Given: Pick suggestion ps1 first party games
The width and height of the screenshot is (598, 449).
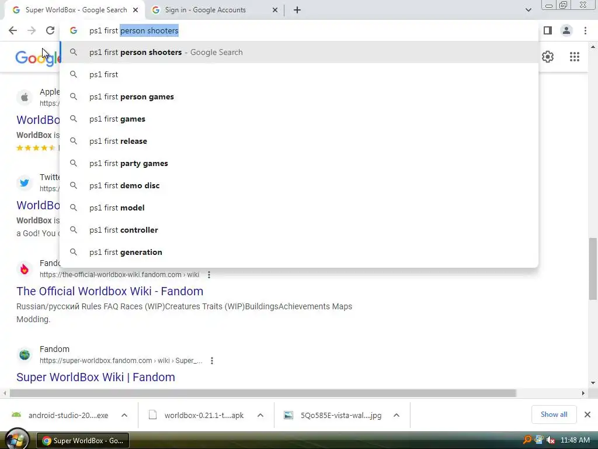Looking at the screenshot, I should [x=299, y=163].
